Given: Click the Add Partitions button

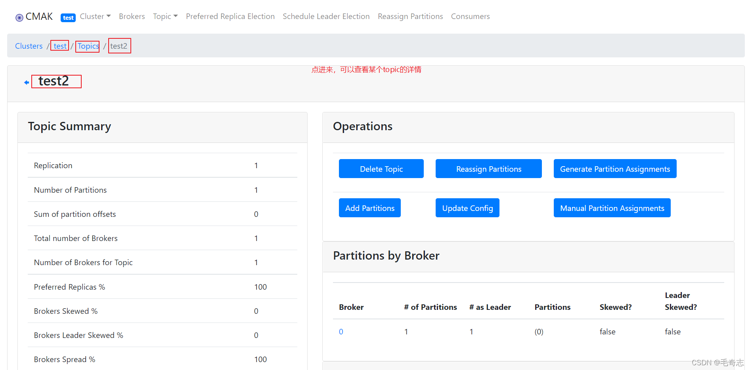Looking at the screenshot, I should [x=370, y=208].
